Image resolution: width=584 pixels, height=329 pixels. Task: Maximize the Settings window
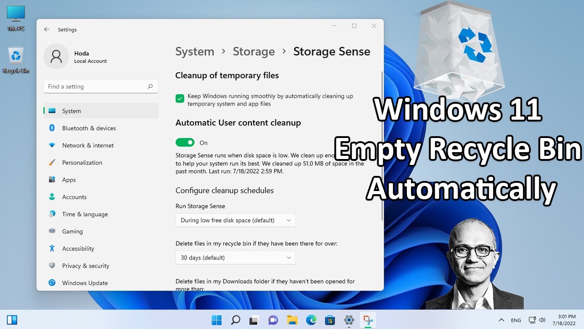354,26
